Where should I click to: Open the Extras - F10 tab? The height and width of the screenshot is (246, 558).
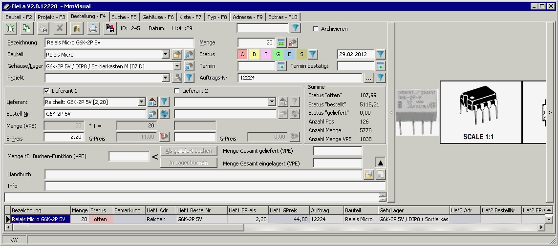[283, 17]
